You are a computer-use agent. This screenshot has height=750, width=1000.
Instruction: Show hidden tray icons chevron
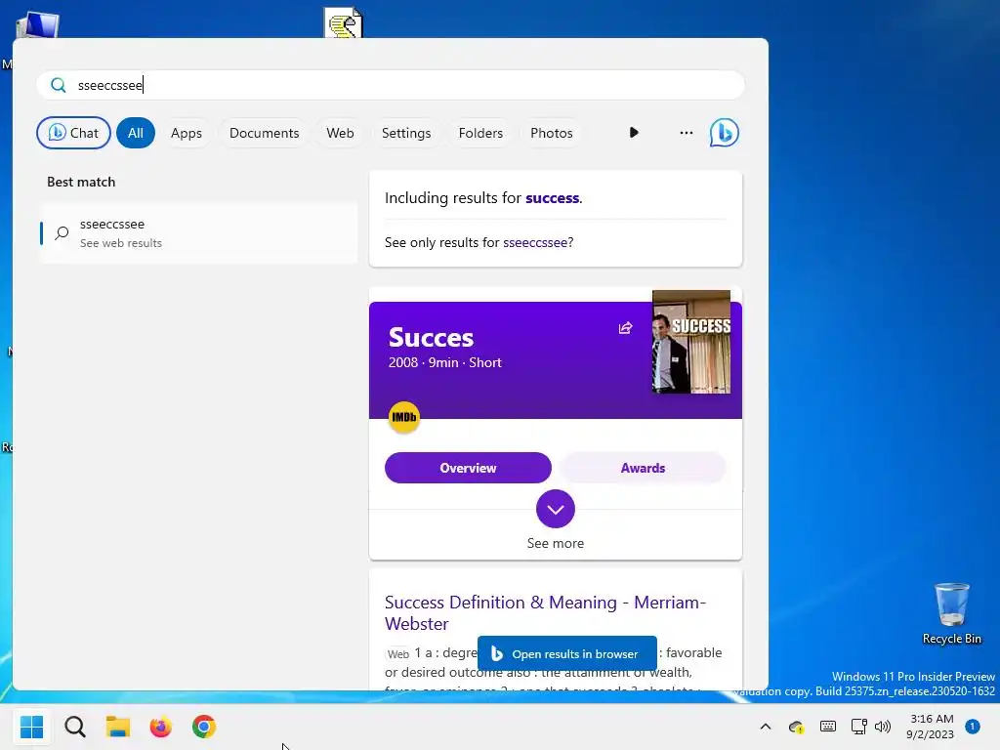[x=766, y=727]
